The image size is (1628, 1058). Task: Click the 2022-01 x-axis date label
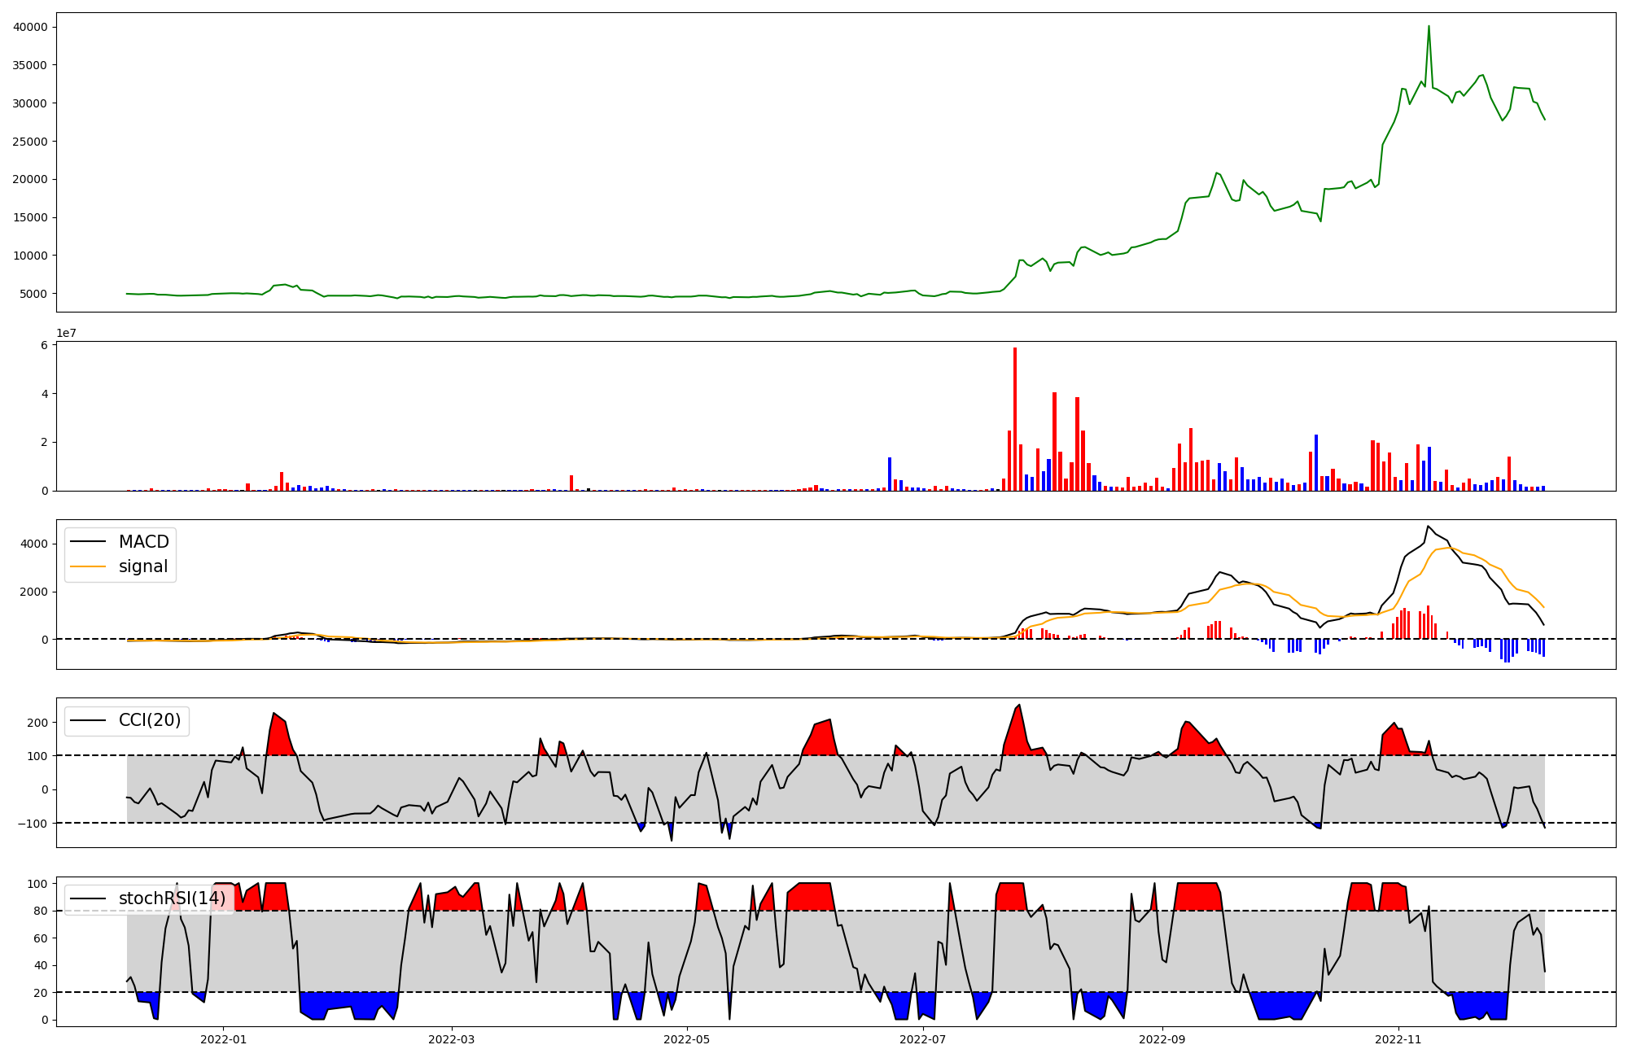[223, 1039]
